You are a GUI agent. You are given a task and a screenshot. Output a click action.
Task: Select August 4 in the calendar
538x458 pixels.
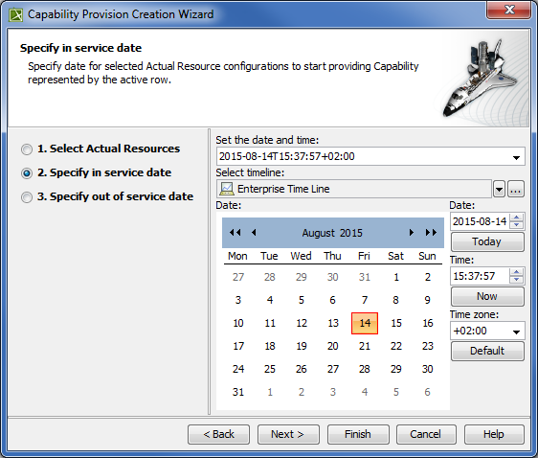[x=270, y=300]
